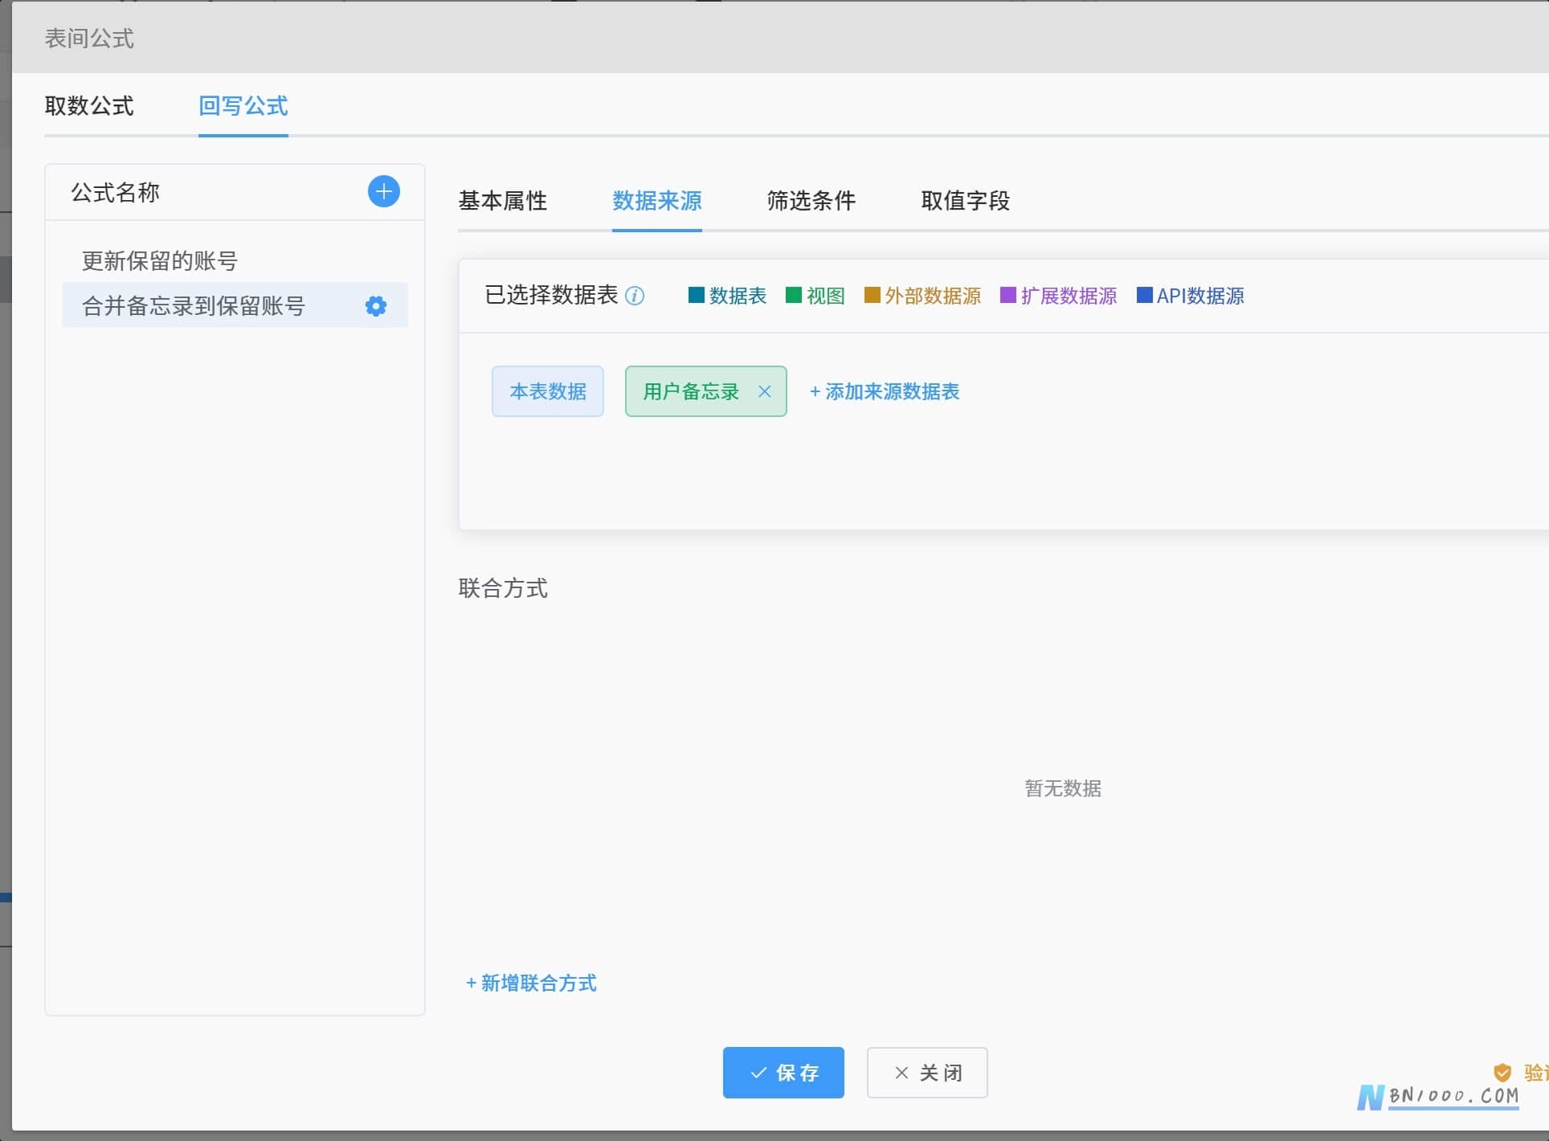Click the 表间公式 dialog title
The image size is (1549, 1141).
tap(89, 39)
